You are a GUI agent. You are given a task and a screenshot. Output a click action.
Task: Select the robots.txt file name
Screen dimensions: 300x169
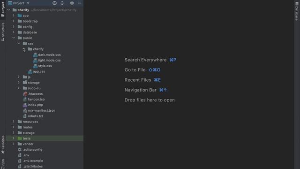[36, 116]
